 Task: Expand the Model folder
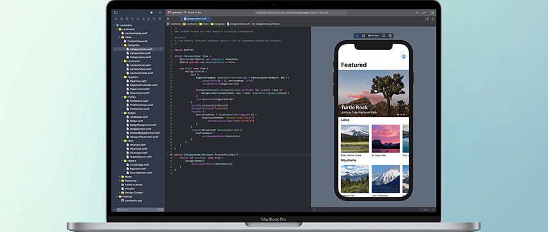pos(120,176)
